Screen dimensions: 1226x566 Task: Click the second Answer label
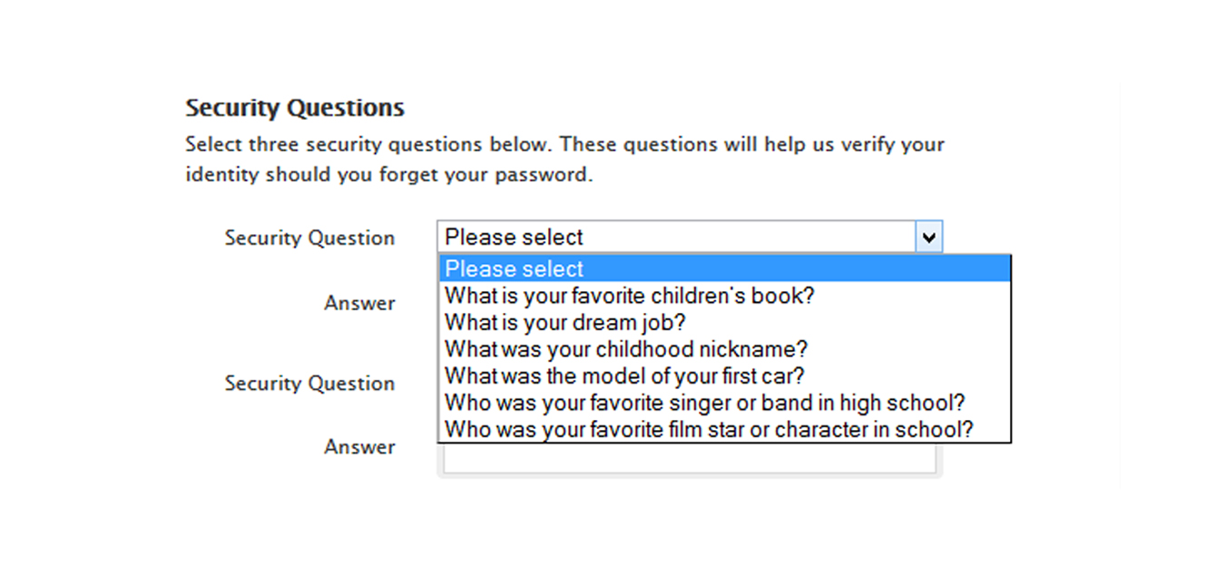359,447
